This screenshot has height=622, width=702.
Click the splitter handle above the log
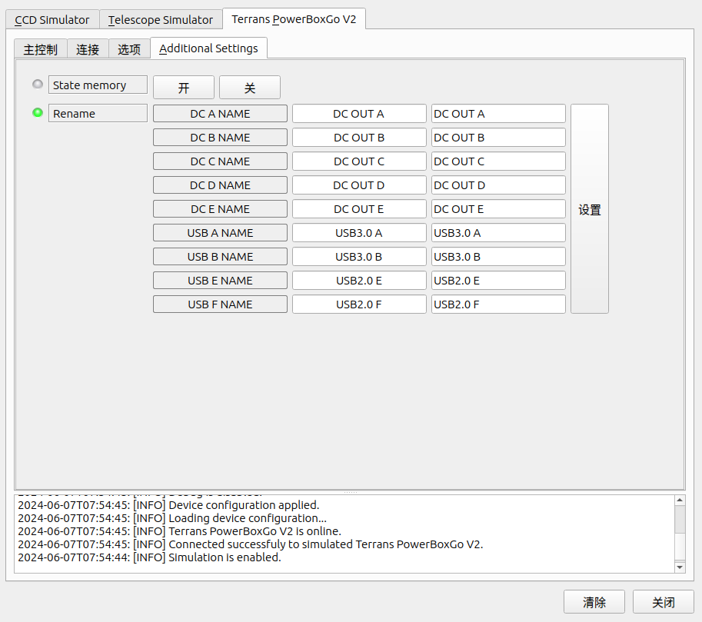pos(350,492)
